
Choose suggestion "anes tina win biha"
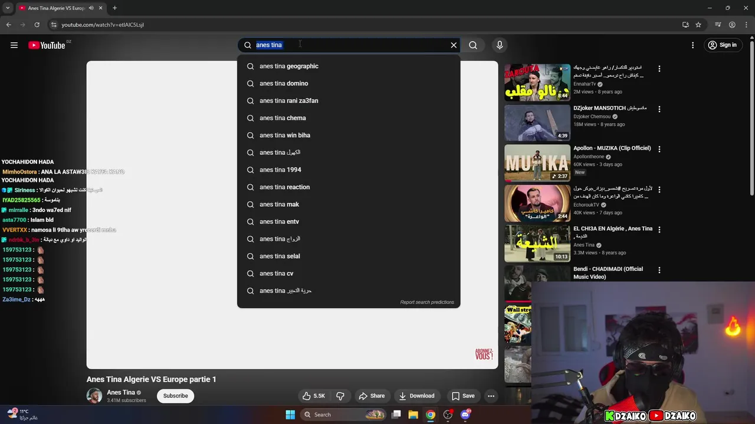(x=349, y=135)
